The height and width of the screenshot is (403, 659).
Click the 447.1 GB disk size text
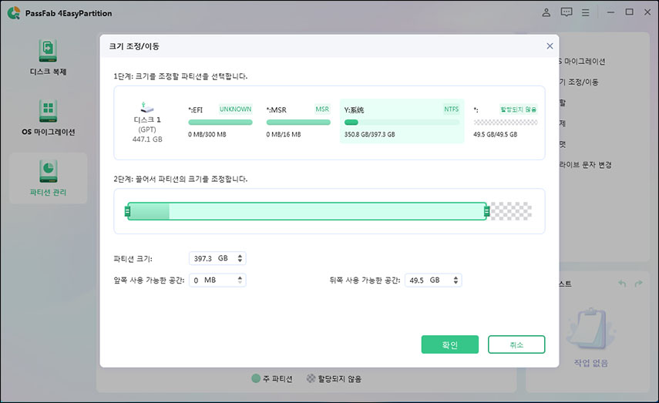[147, 139]
